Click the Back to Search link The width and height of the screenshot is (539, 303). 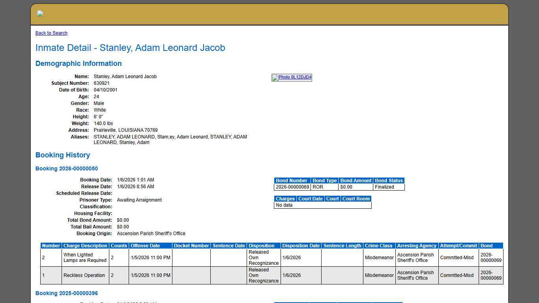tap(51, 33)
